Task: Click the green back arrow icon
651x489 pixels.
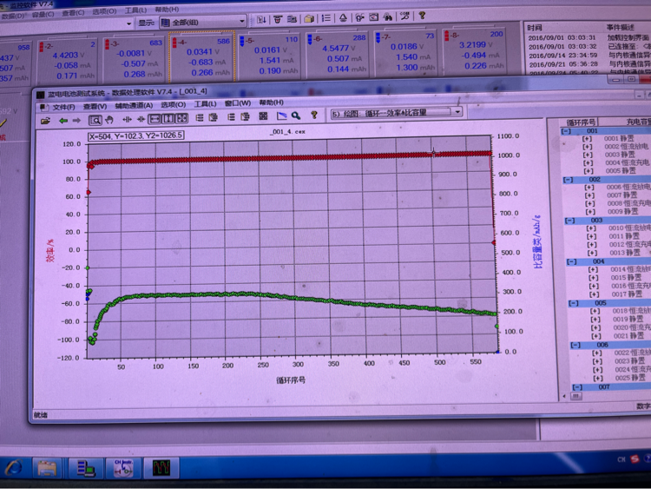Action: coord(62,121)
